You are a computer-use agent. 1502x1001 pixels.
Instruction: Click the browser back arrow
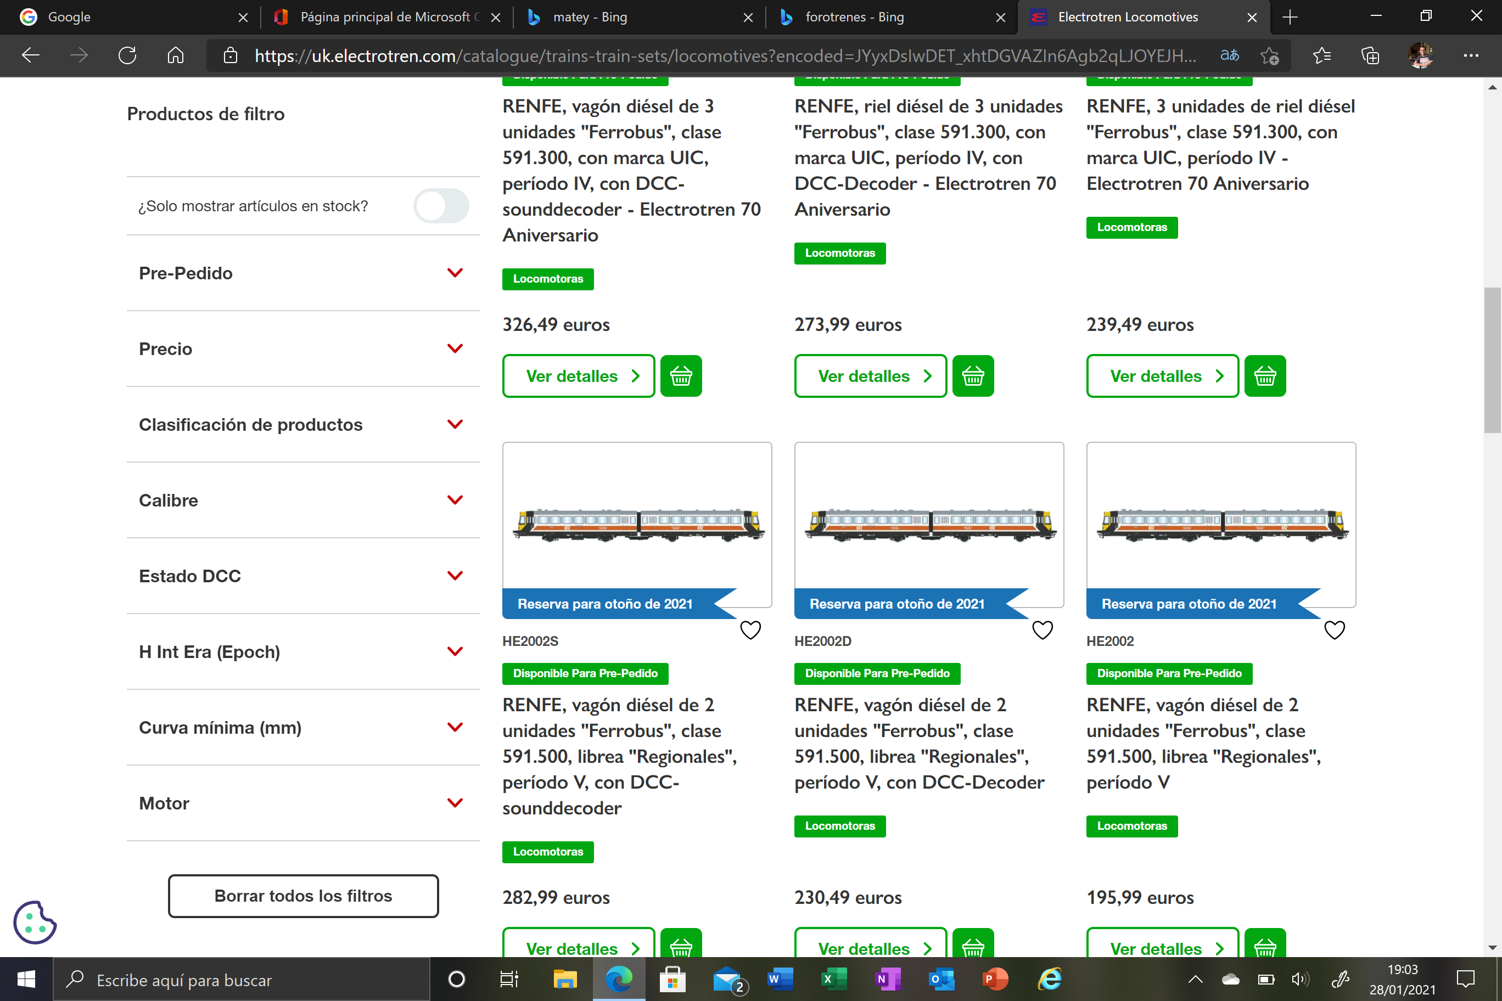coord(30,55)
